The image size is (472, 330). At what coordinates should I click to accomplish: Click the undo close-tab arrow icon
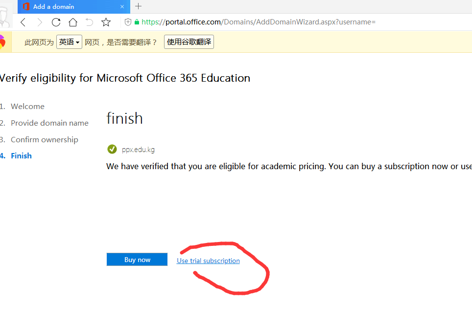[x=89, y=22]
